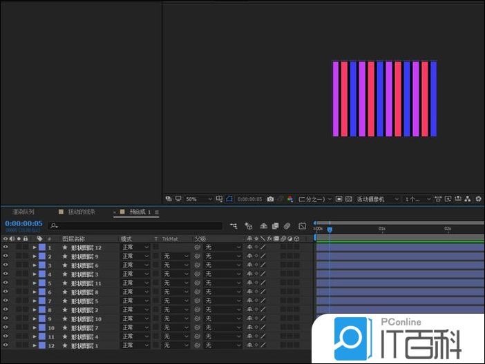Toggle visibility of 形状图层 1
The height and width of the screenshot is (364, 485).
click(x=6, y=345)
